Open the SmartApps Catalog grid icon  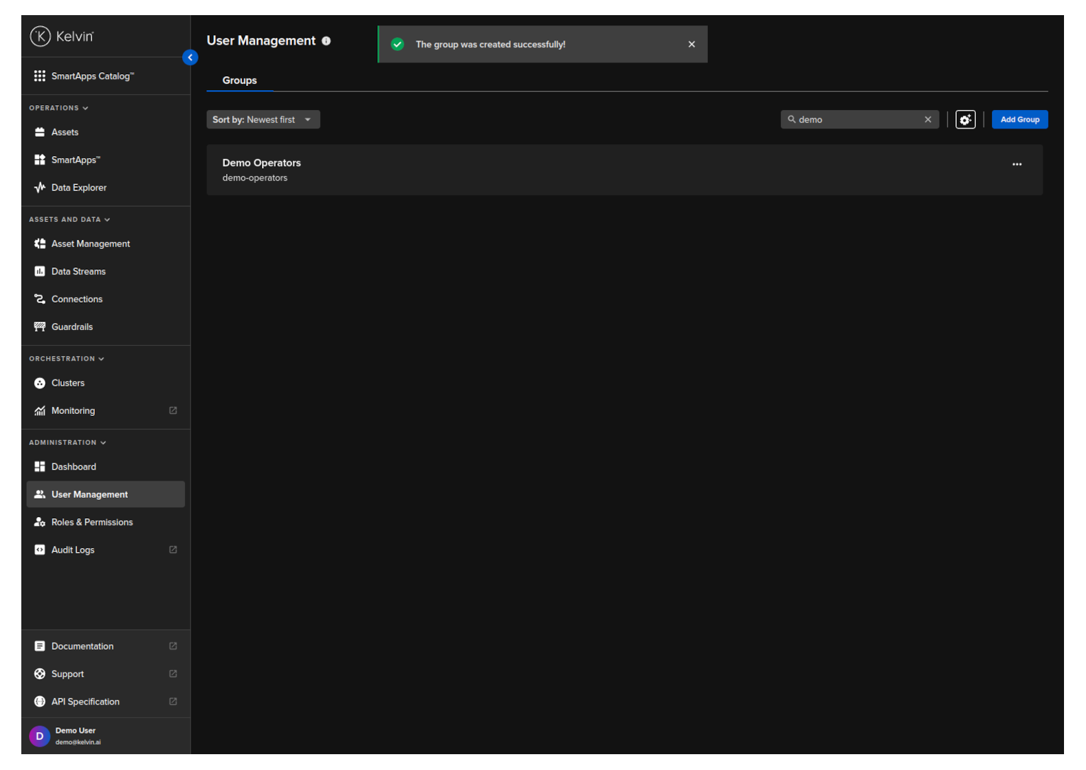point(40,76)
